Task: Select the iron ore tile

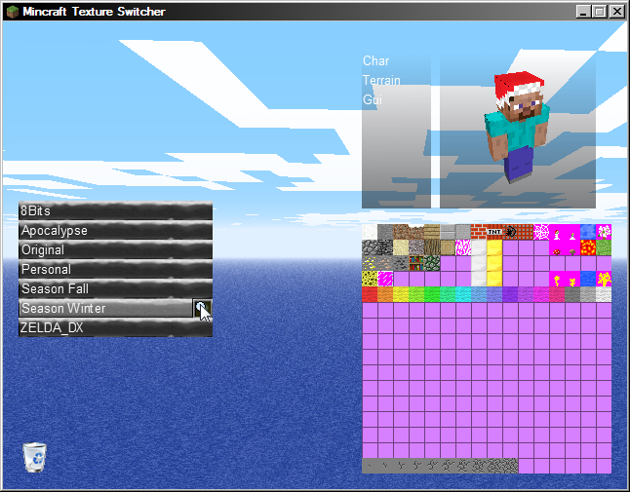Action: pyautogui.click(x=386, y=263)
